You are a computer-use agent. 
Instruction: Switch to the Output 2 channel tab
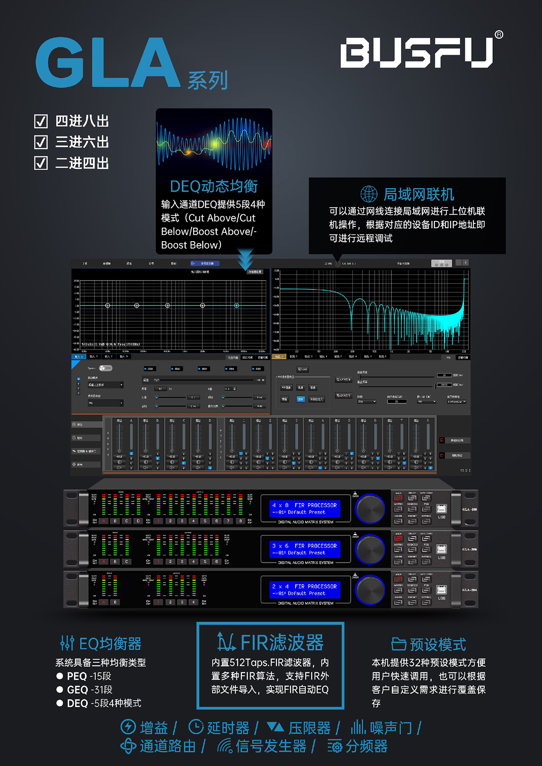[x=293, y=357]
